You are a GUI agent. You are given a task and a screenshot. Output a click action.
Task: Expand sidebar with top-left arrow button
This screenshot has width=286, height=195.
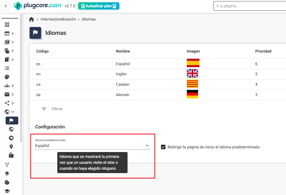(x=6, y=6)
